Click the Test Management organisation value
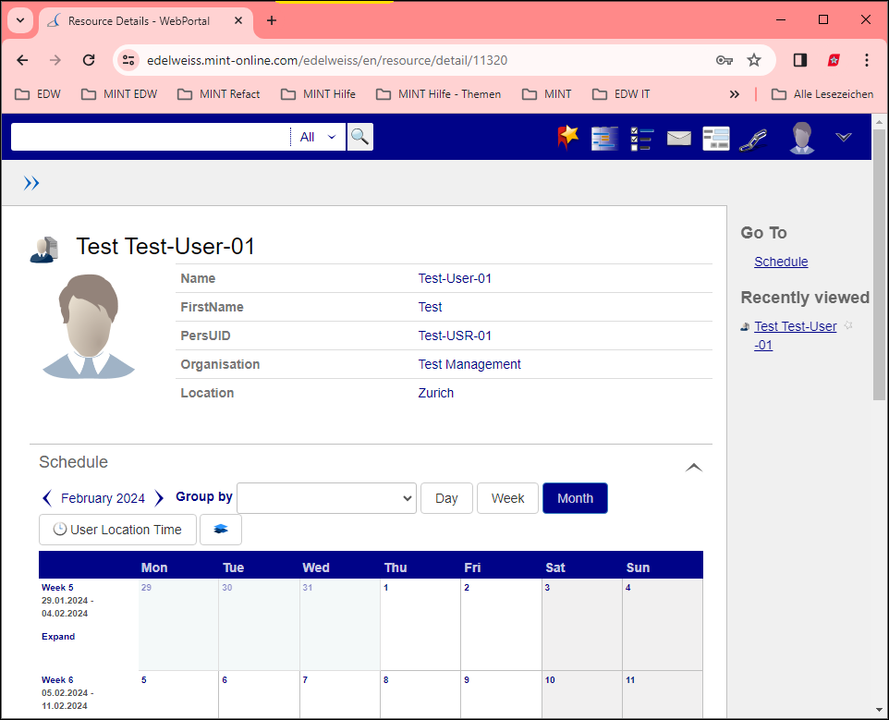 tap(469, 364)
